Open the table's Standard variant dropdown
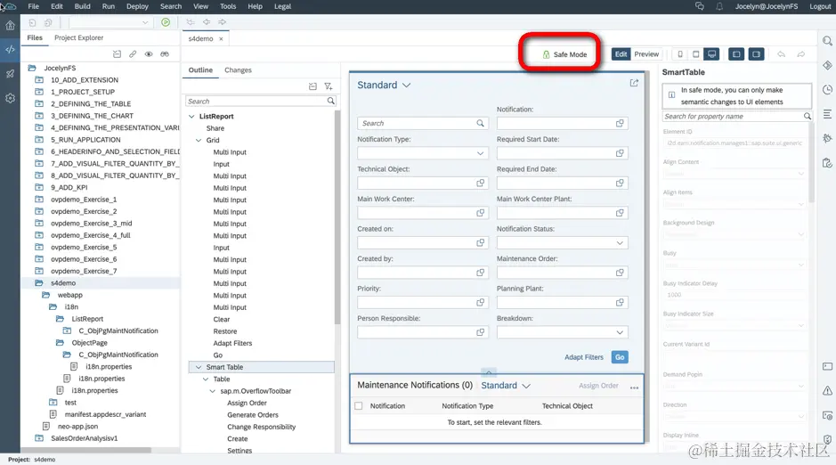Viewport: 836px width, 465px height. pos(525,386)
